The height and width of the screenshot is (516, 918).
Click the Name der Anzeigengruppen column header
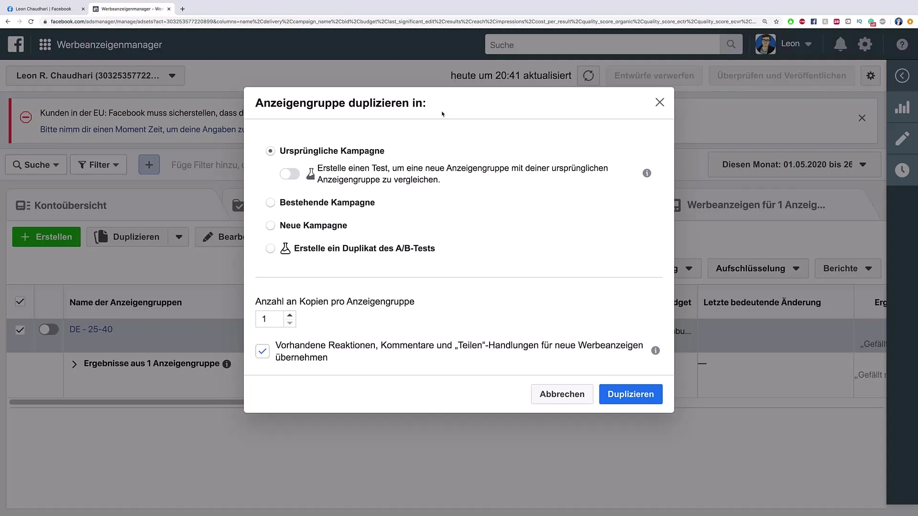[126, 302]
